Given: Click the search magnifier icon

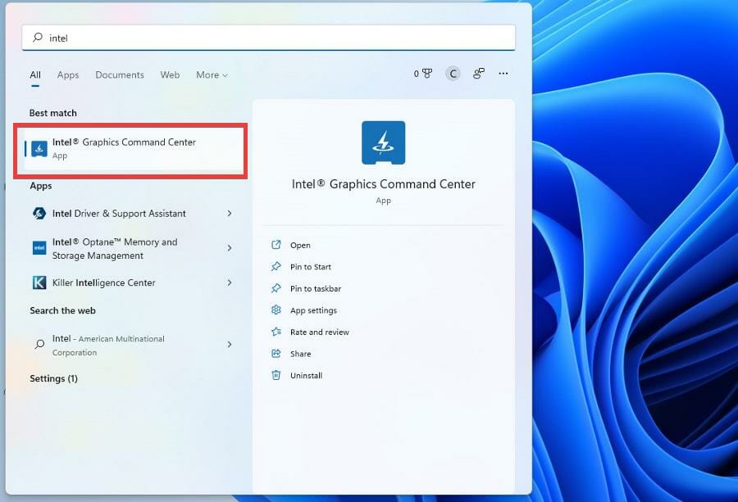Looking at the screenshot, I should (x=35, y=37).
